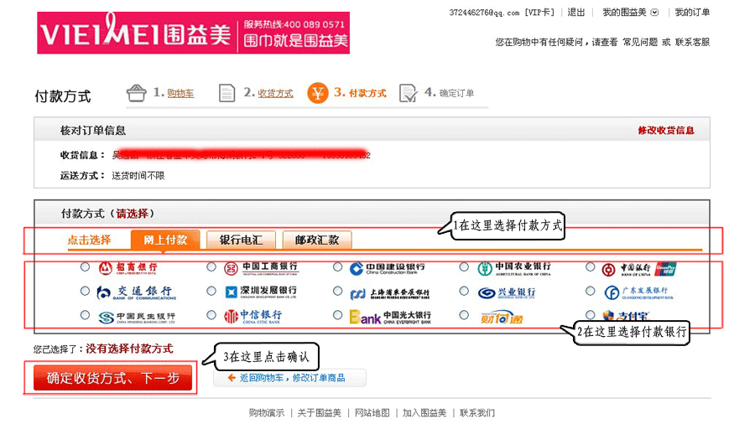
Task: Go to step 1 购物车 link
Action: [x=180, y=93]
